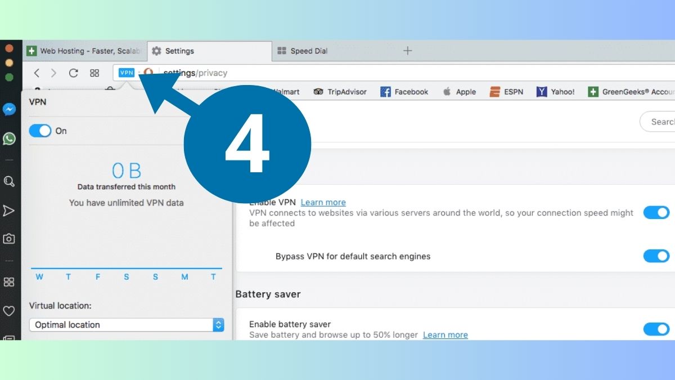
Task: Go back to the previous page
Action: 37,73
